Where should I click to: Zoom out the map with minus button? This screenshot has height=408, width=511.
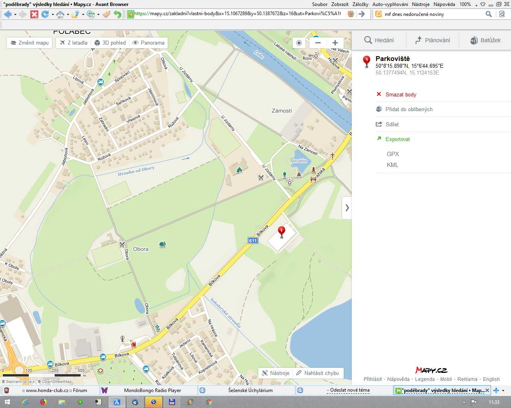[318, 43]
